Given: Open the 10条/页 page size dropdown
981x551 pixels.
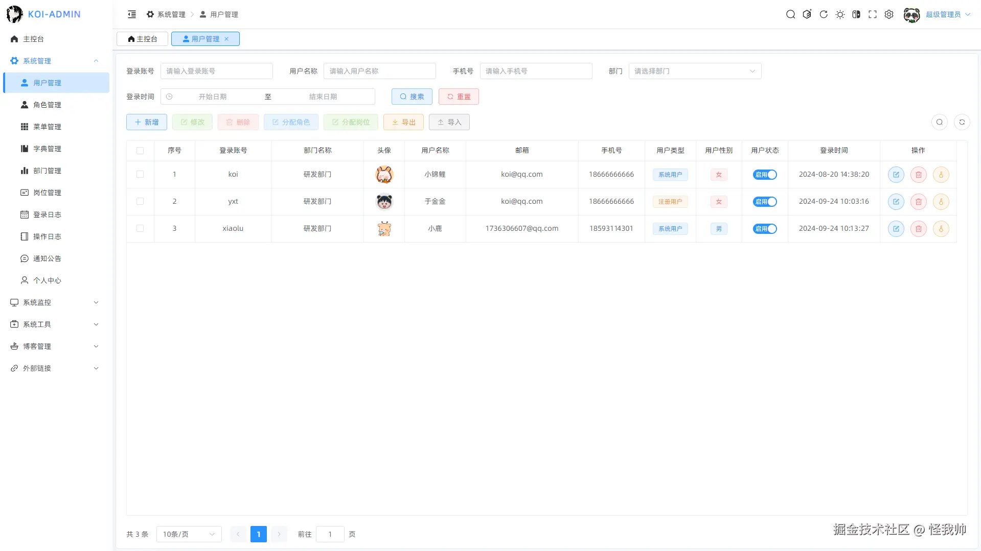Looking at the screenshot, I should [189, 534].
